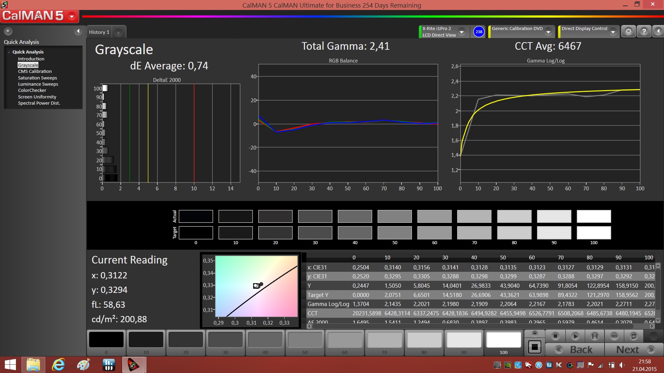
Task: Open the taskbar clock showing 21:58
Action: coord(644,365)
